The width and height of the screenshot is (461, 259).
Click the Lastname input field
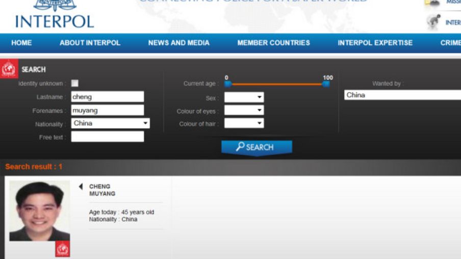click(x=108, y=97)
